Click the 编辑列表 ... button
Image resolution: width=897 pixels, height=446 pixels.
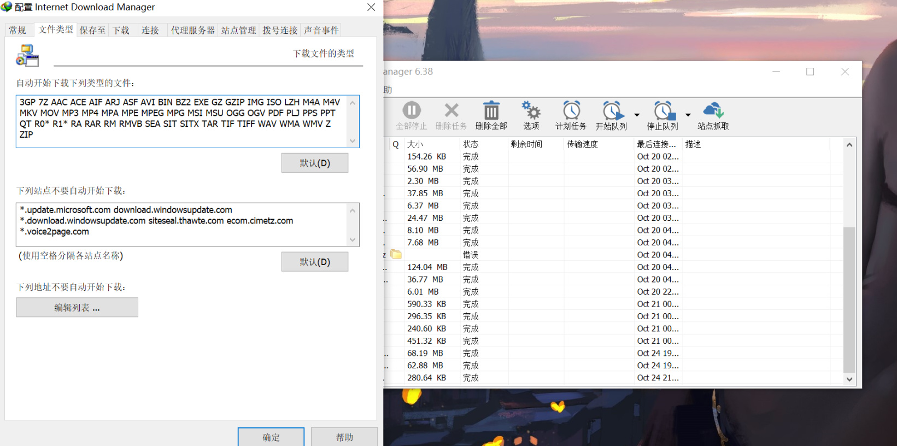(77, 308)
